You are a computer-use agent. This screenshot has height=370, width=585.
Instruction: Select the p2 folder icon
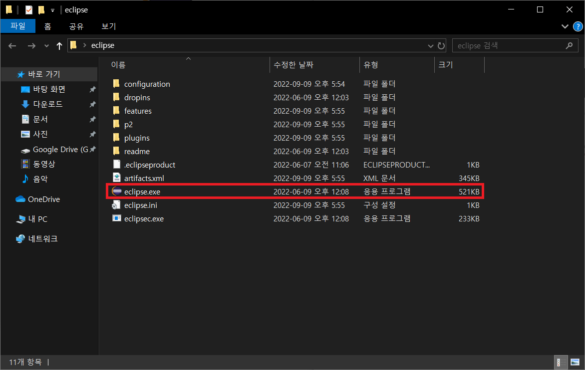[x=116, y=124]
